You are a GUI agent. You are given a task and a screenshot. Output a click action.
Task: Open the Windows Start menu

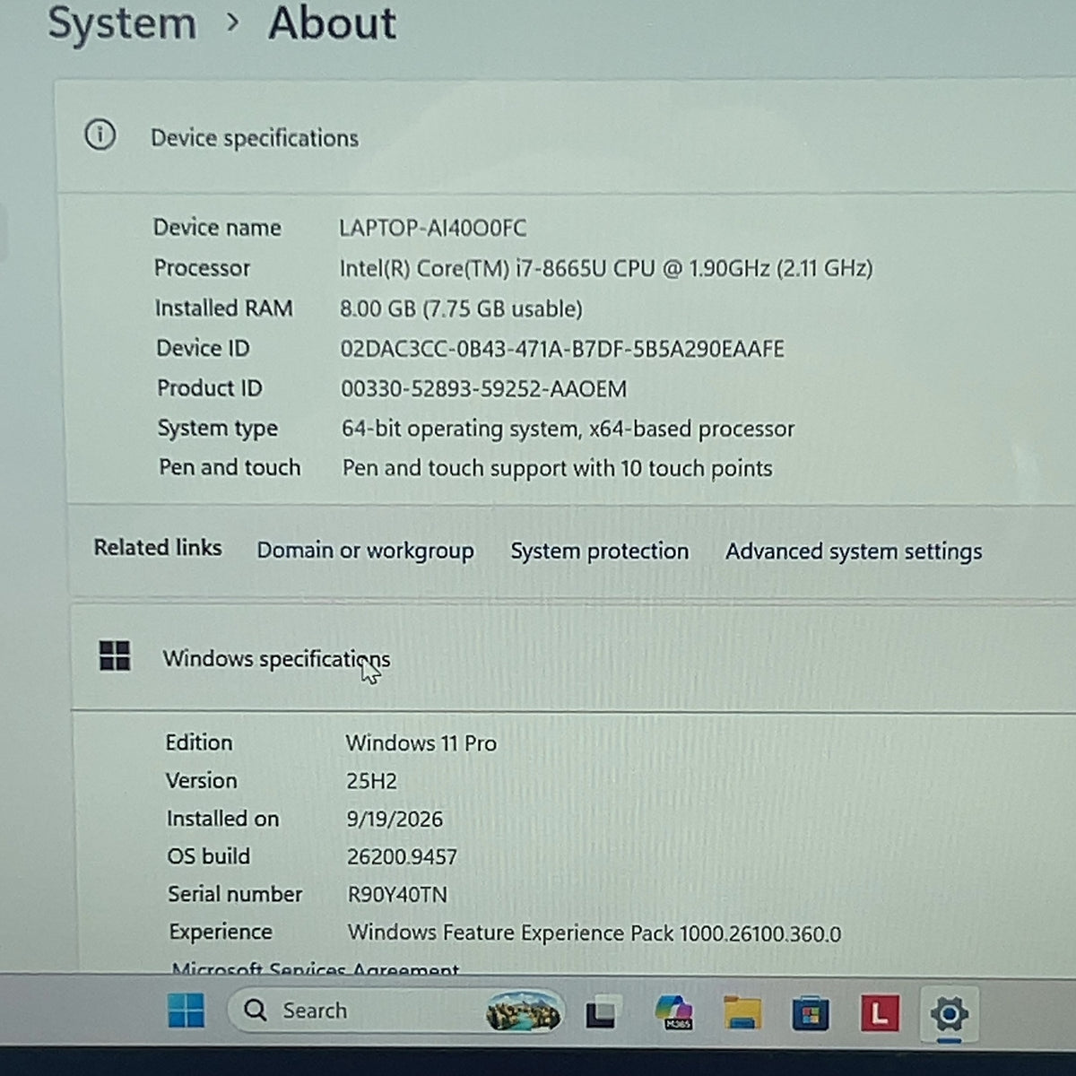[x=186, y=1011]
